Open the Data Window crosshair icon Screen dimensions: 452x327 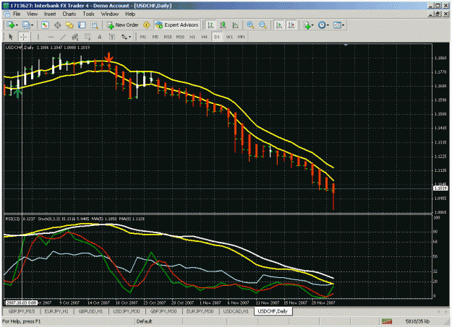click(x=57, y=25)
